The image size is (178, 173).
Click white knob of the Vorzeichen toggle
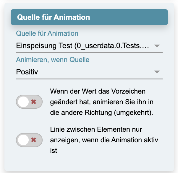tap(23, 102)
